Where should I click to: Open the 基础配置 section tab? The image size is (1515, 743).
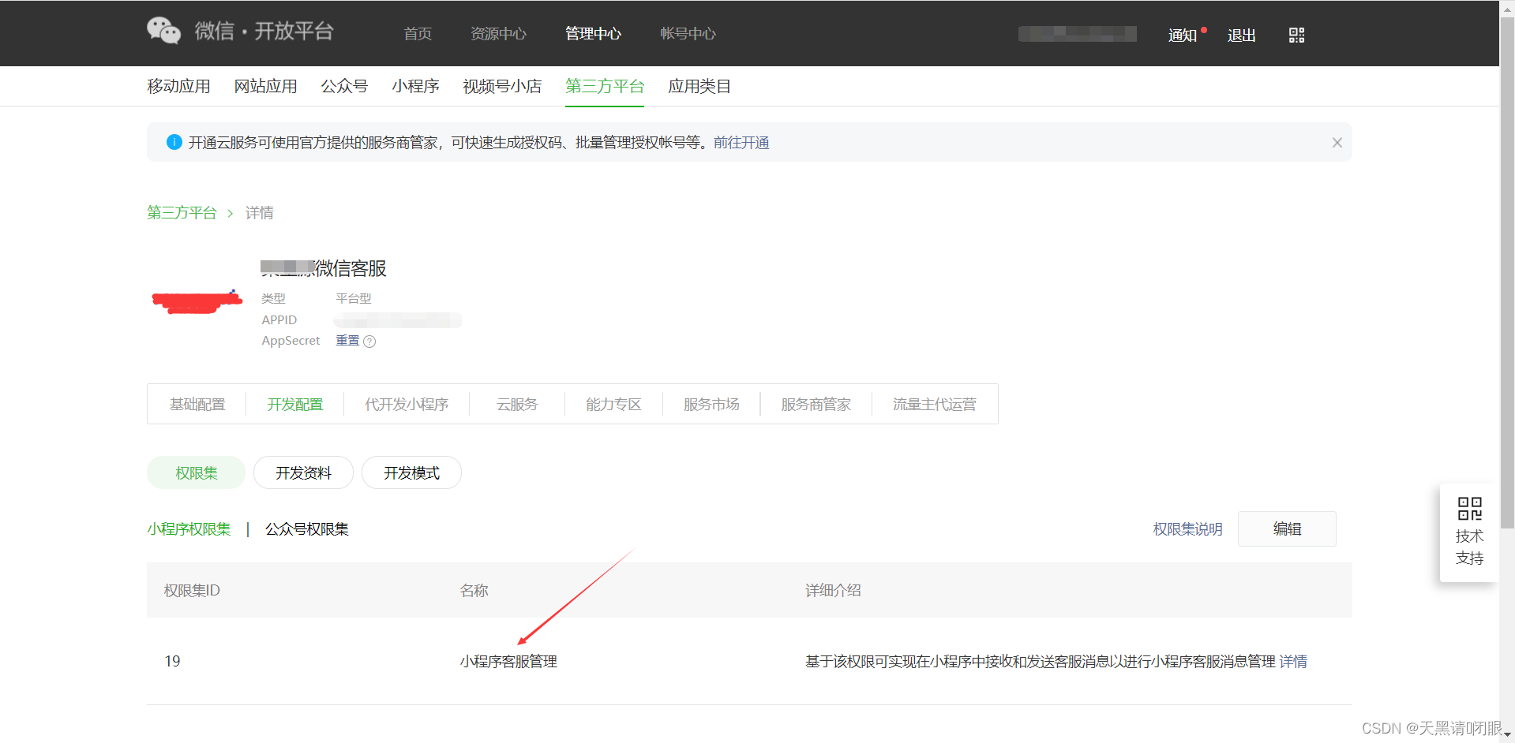coord(197,405)
